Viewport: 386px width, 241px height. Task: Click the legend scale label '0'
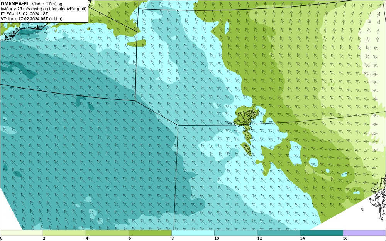[x=1, y=238]
